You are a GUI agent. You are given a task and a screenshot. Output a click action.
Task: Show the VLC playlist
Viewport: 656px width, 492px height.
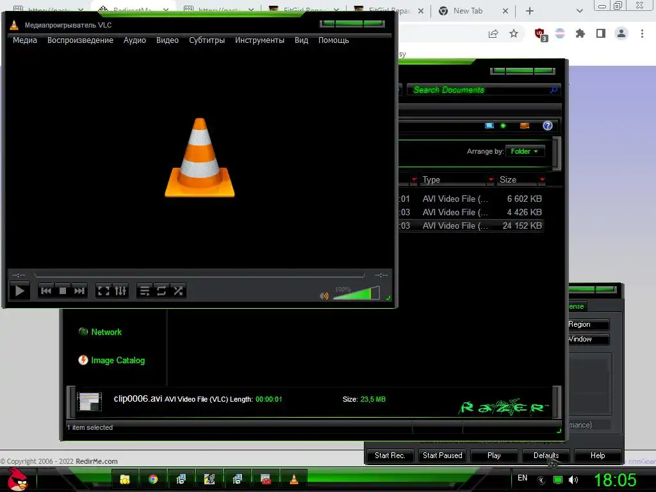click(x=144, y=291)
